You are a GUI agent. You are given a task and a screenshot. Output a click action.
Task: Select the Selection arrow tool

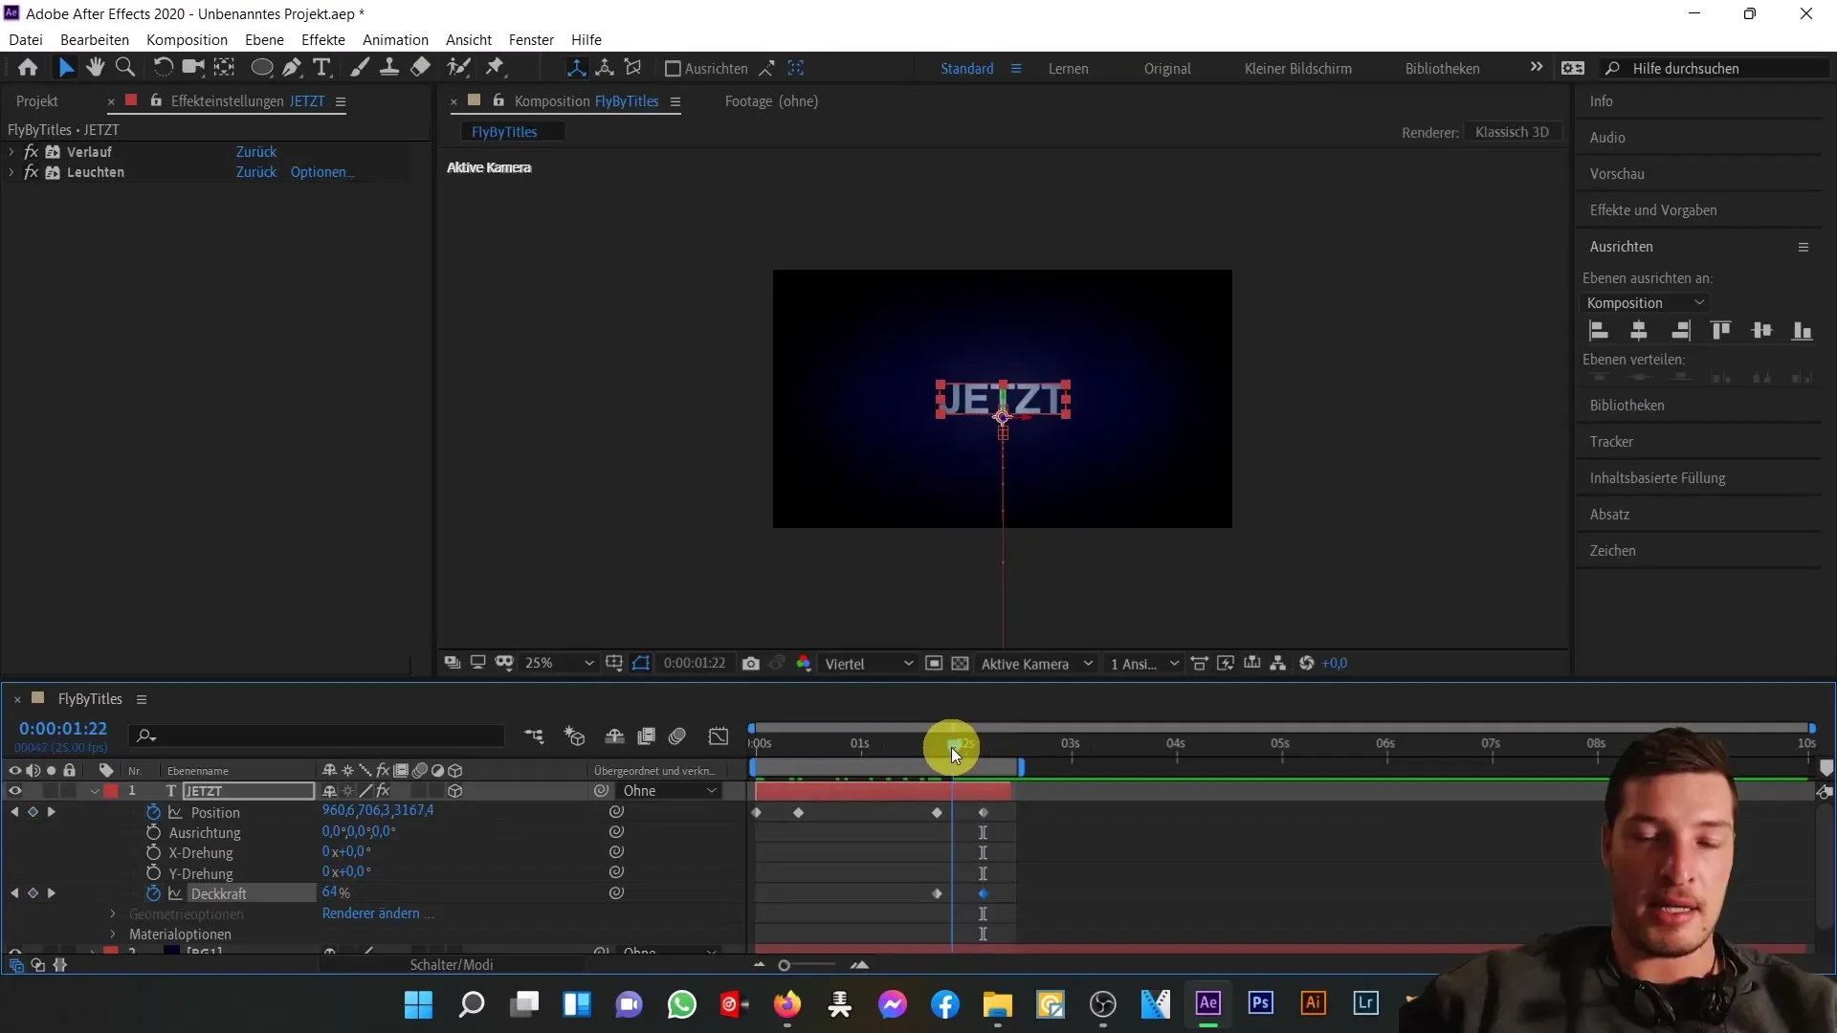(x=66, y=67)
